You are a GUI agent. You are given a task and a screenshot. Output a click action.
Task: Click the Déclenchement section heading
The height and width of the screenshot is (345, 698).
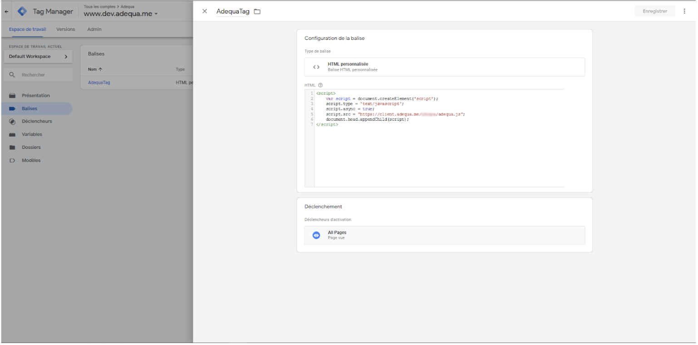323,207
